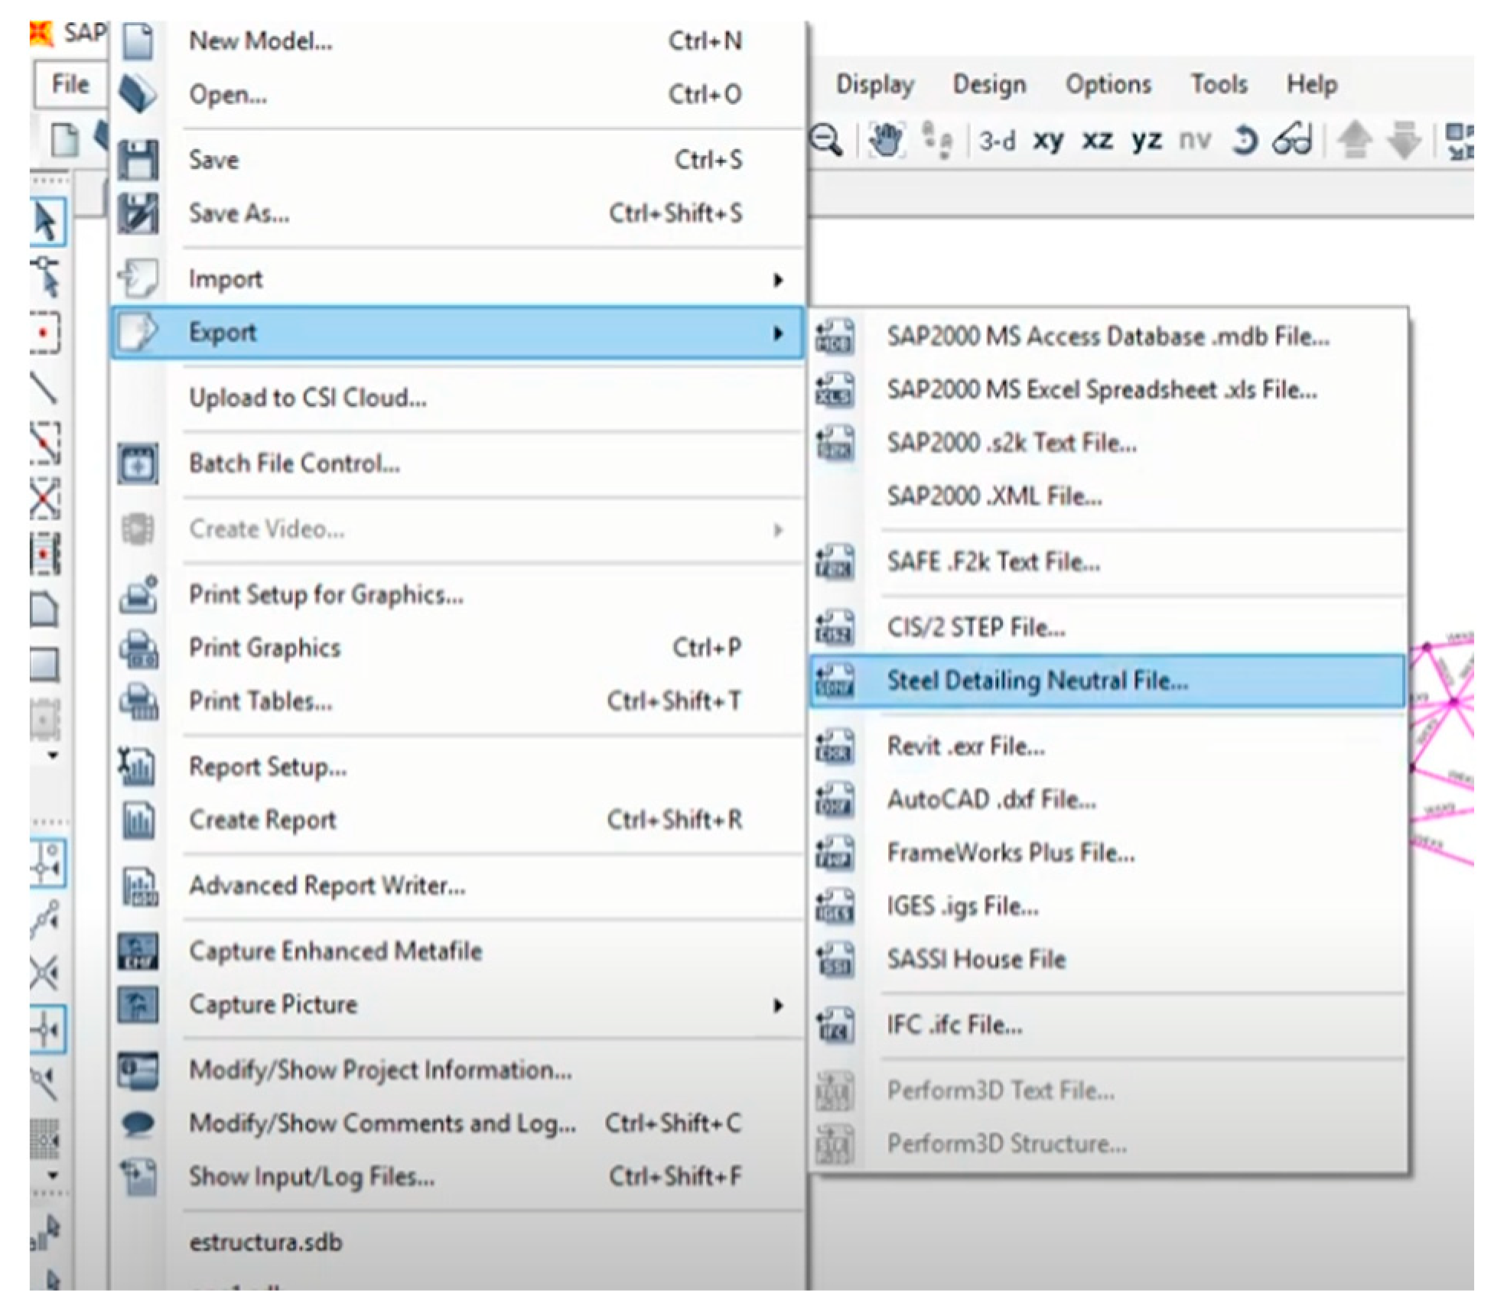
Task: Choose Steel Detailing Neutral File export
Action: 1037,681
